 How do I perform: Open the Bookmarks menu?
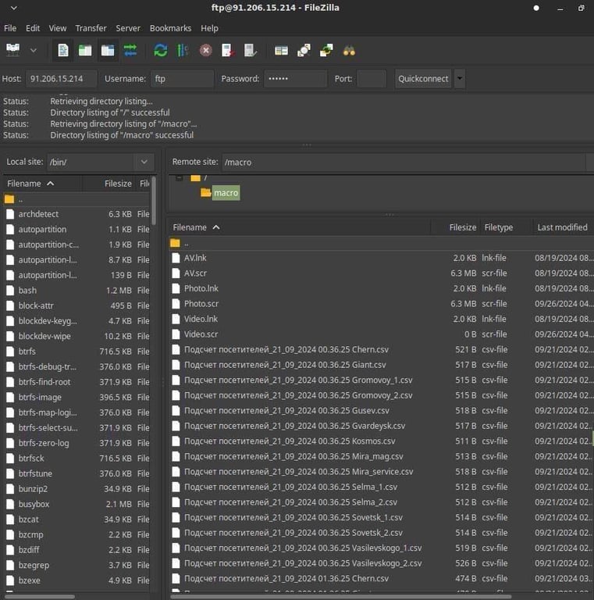[170, 28]
